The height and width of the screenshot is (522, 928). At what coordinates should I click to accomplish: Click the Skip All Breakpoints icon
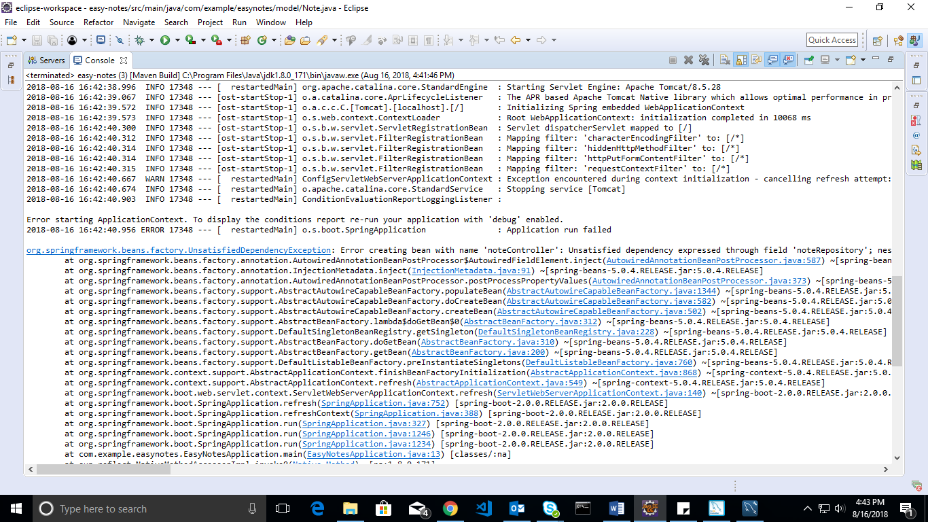(x=120, y=40)
